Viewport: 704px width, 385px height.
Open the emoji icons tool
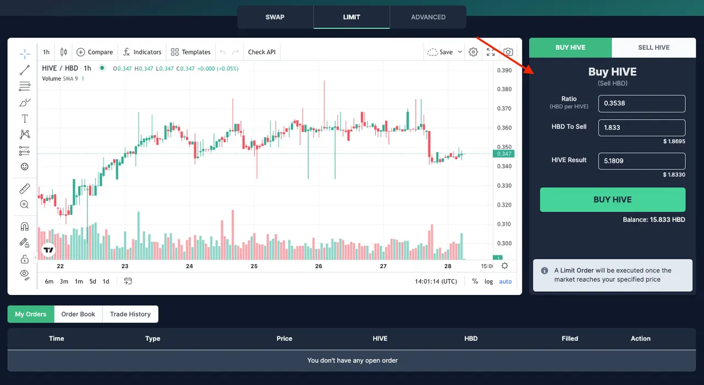click(x=25, y=166)
